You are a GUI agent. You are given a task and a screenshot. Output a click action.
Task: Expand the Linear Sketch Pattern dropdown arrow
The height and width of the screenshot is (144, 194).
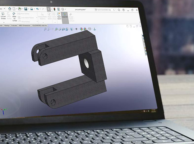pos(37,18)
